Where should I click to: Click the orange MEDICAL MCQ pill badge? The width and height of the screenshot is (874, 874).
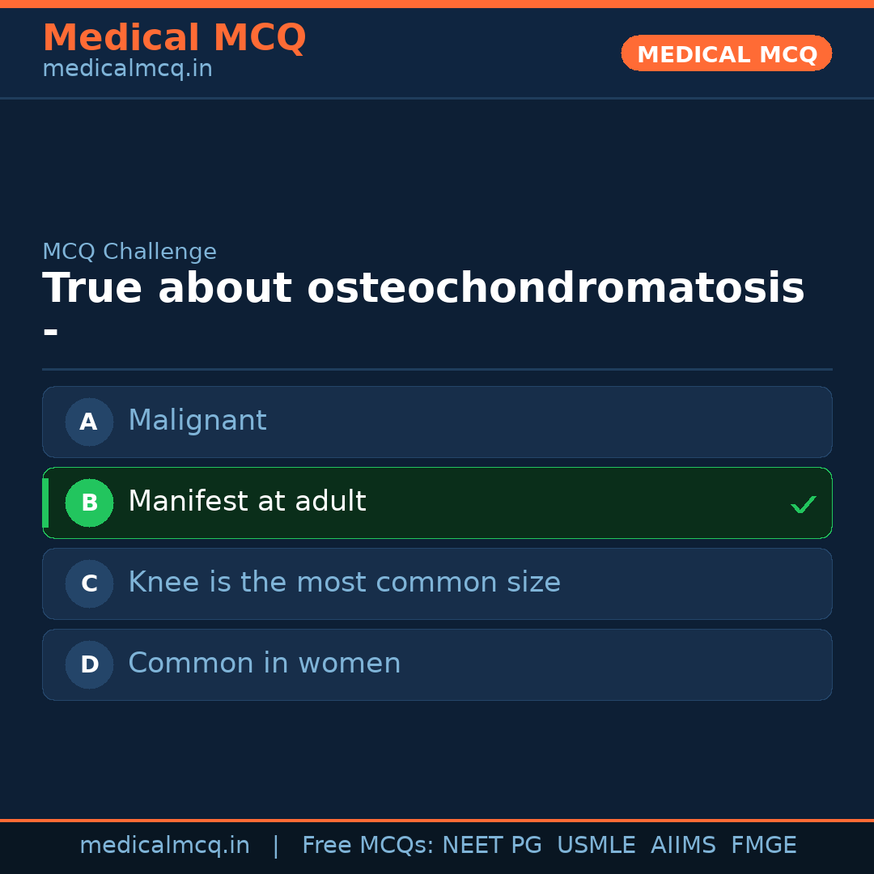pyautogui.click(x=726, y=53)
